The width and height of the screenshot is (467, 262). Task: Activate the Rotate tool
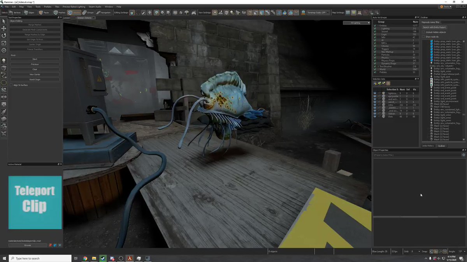click(x=4, y=35)
